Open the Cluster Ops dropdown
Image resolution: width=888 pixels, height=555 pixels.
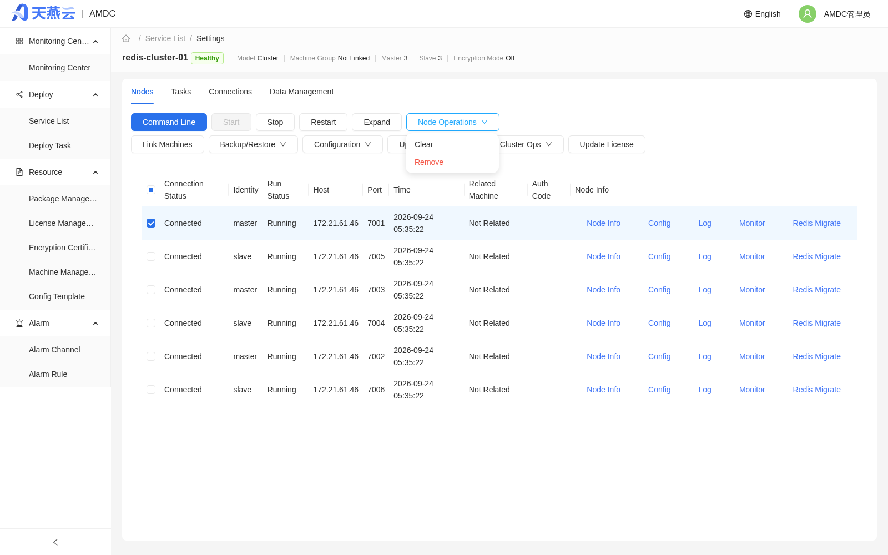[526, 144]
